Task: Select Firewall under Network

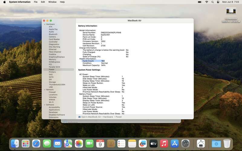Action: click(x=52, y=92)
